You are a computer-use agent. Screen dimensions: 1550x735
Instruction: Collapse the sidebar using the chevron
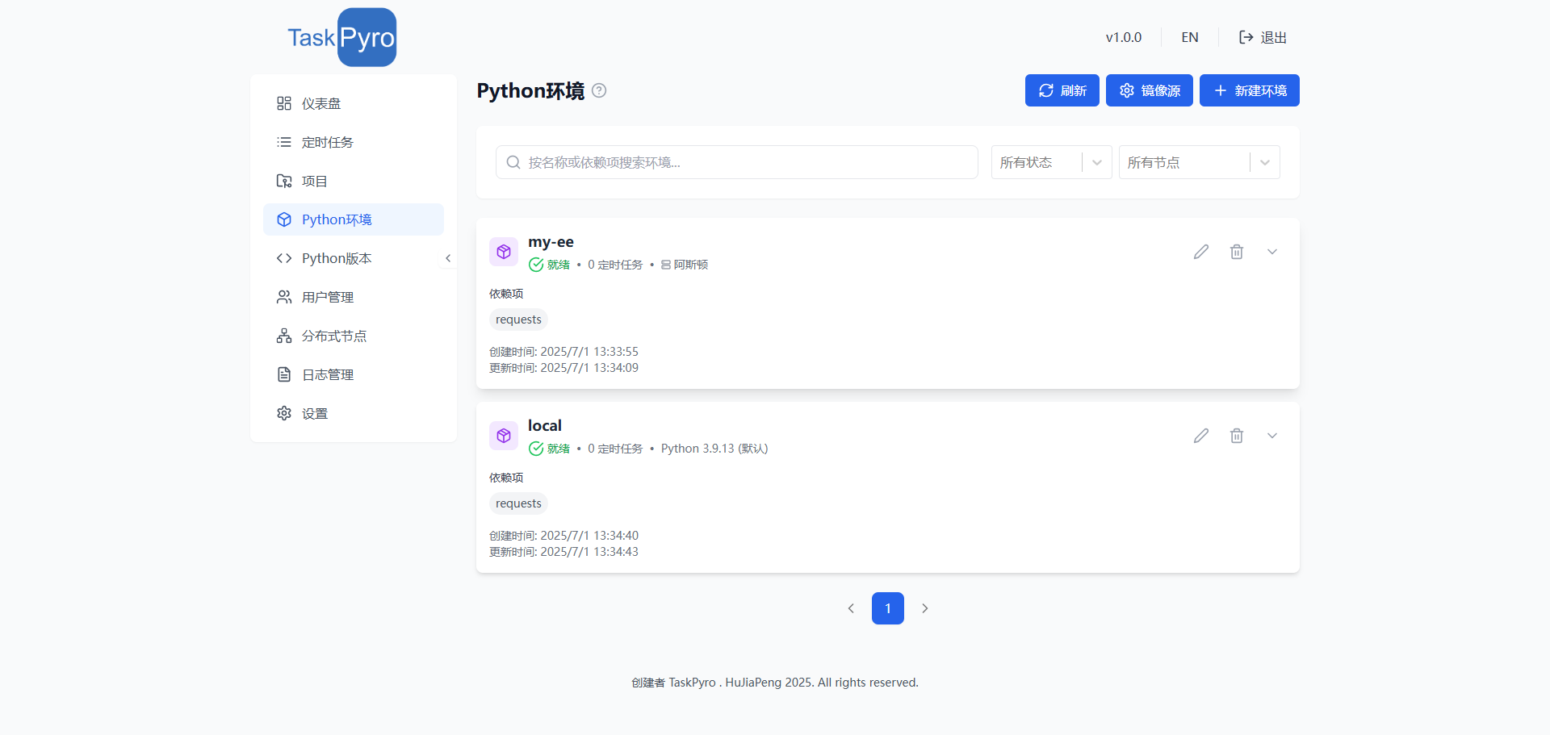[448, 258]
